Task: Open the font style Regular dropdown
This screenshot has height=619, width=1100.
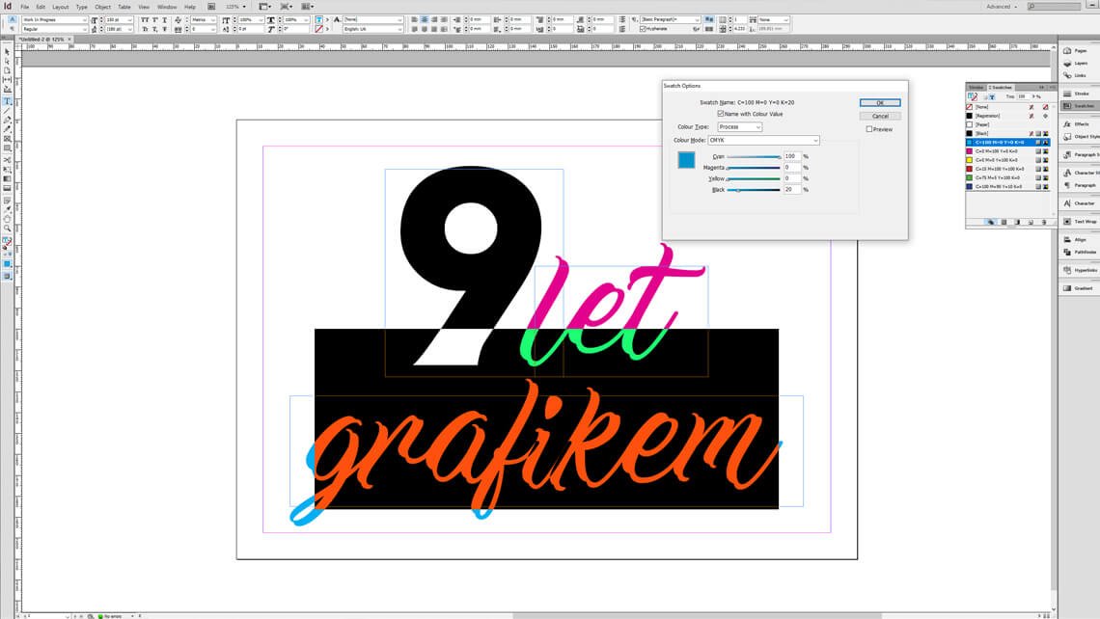Action: 55,29
